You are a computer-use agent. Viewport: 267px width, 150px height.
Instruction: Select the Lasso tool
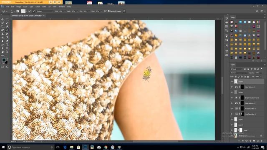[3, 23]
